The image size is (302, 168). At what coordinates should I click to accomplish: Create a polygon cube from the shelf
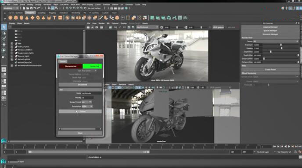pyautogui.click(x=16, y=18)
